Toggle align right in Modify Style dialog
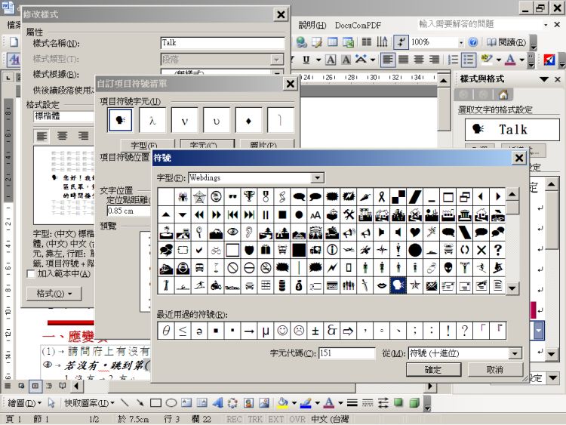The height and width of the screenshot is (425, 566). coord(83,136)
